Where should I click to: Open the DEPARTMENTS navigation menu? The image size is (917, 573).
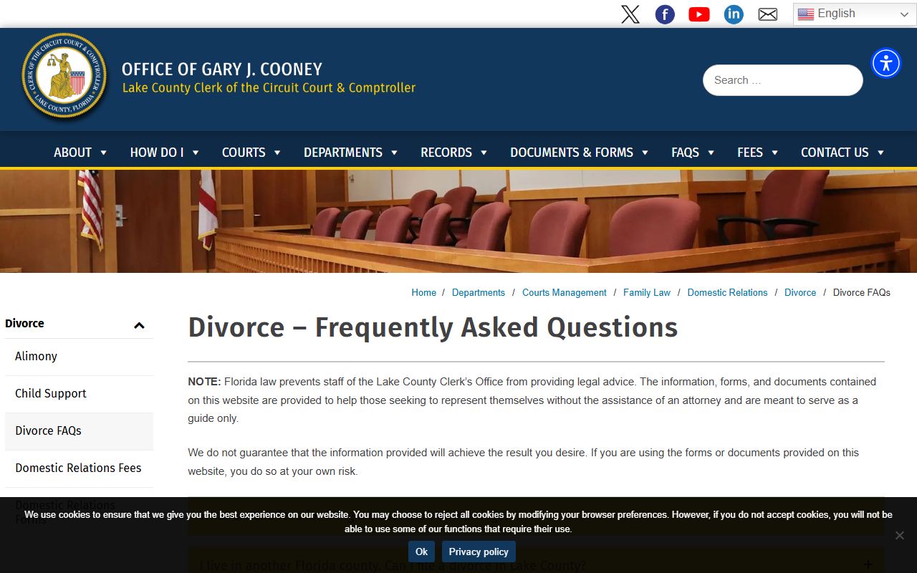tap(350, 152)
